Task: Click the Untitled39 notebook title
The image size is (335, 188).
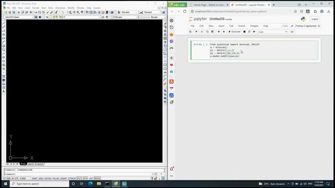Action: tap(217, 19)
